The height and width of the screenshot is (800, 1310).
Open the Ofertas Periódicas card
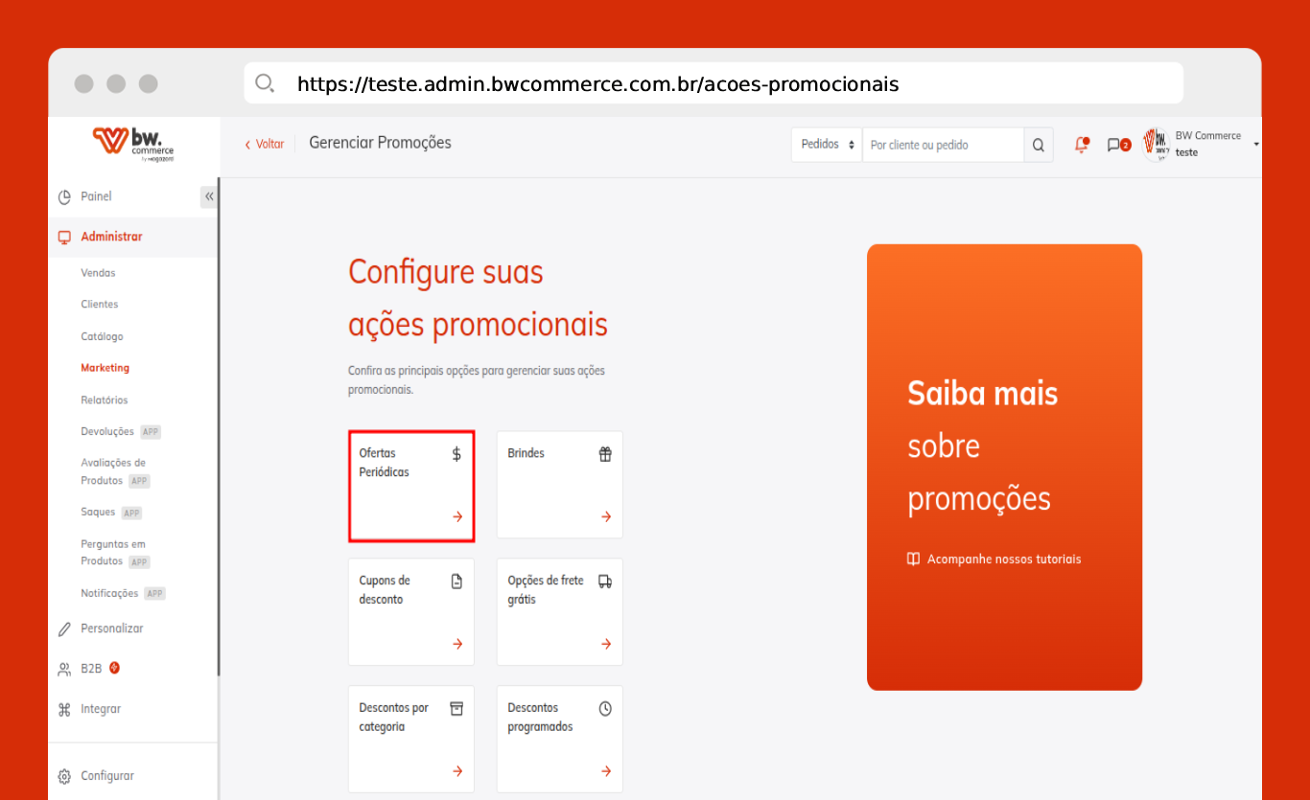coord(410,486)
